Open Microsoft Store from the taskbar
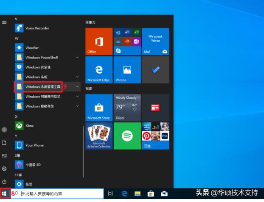This screenshot has height=202, width=264. (x=151, y=194)
